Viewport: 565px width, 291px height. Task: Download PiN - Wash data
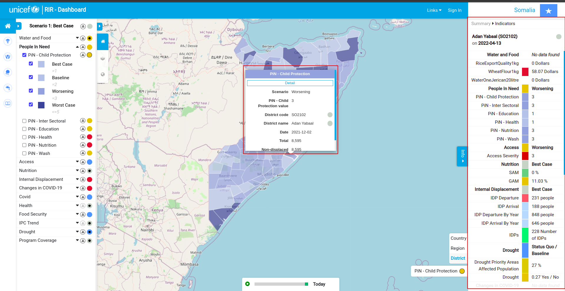(83, 153)
